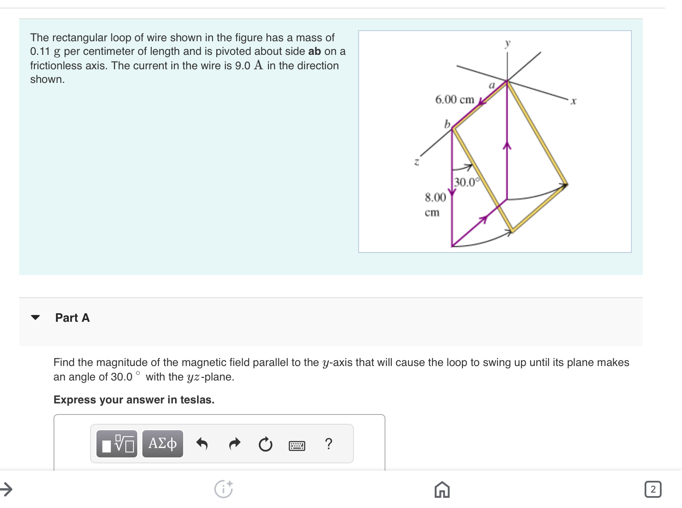Click the undo arrow in the answer toolbar
The width and height of the screenshot is (682, 508).
[203, 444]
